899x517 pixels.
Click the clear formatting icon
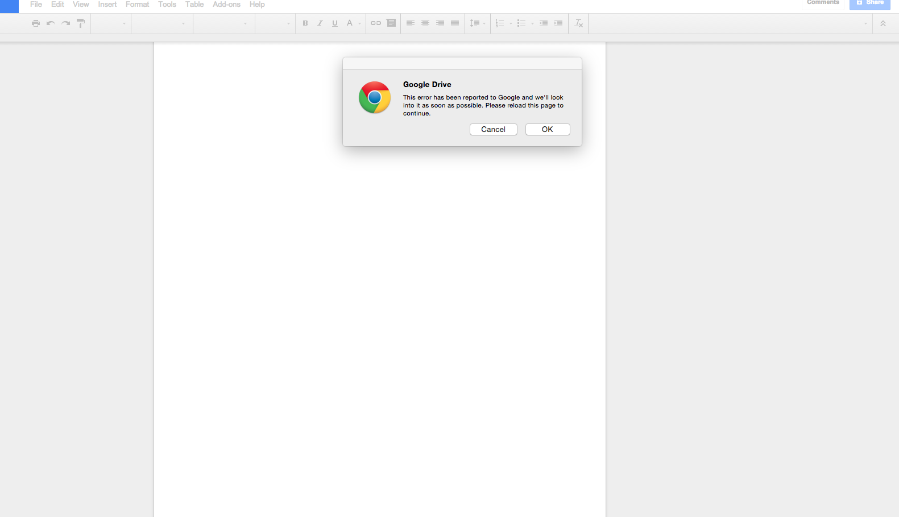(579, 23)
